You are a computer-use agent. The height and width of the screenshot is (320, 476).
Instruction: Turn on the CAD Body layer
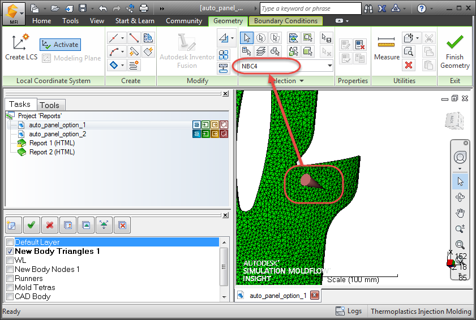[x=10, y=296]
